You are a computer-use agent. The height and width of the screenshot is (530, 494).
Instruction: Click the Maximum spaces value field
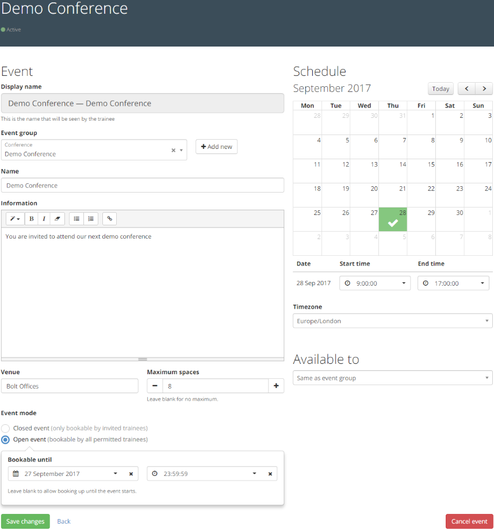point(216,386)
